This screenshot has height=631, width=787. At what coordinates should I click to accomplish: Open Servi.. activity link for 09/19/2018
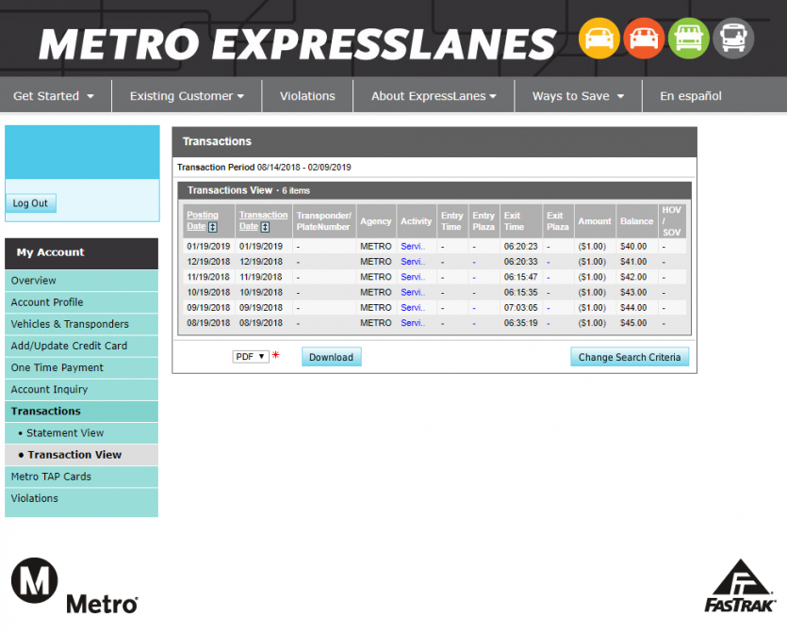pyautogui.click(x=413, y=307)
